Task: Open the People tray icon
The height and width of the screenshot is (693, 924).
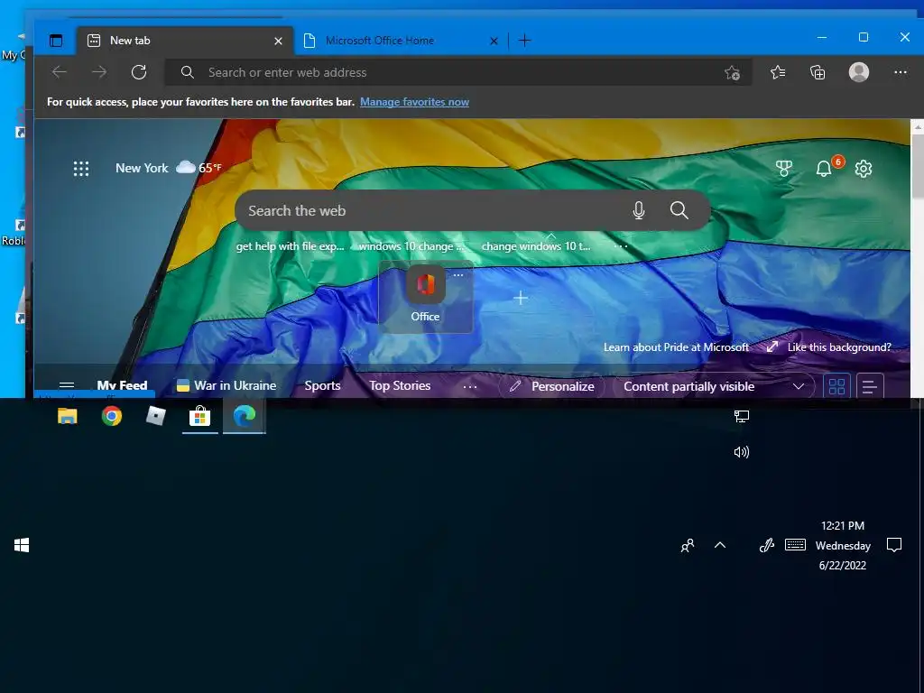Action: tap(687, 546)
